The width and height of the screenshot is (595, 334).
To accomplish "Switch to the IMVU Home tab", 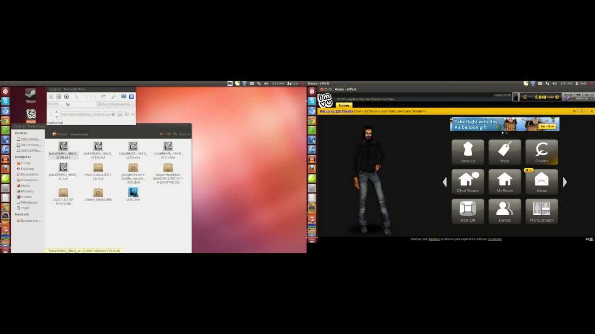I will coord(344,105).
